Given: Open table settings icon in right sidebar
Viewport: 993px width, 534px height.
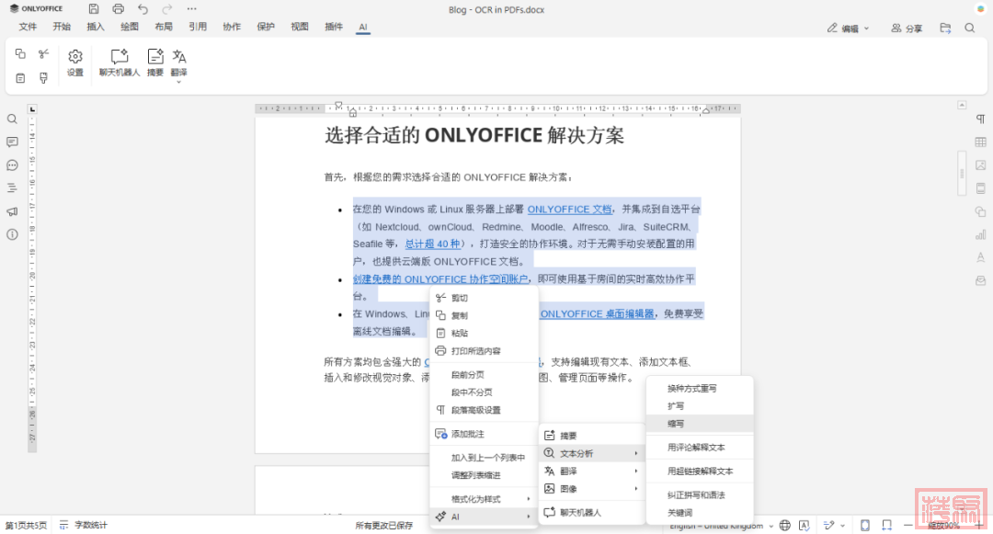Looking at the screenshot, I should [x=980, y=142].
